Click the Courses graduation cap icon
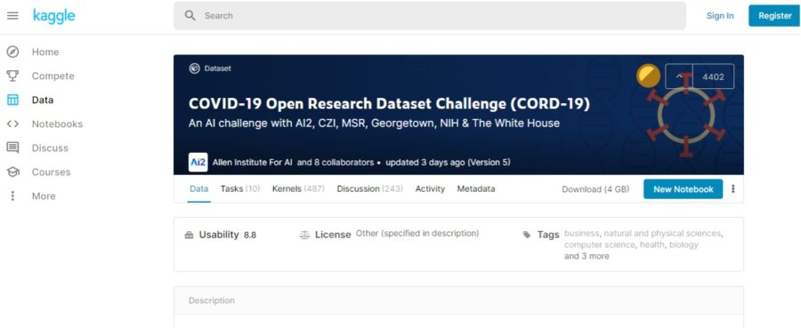 click(12, 172)
